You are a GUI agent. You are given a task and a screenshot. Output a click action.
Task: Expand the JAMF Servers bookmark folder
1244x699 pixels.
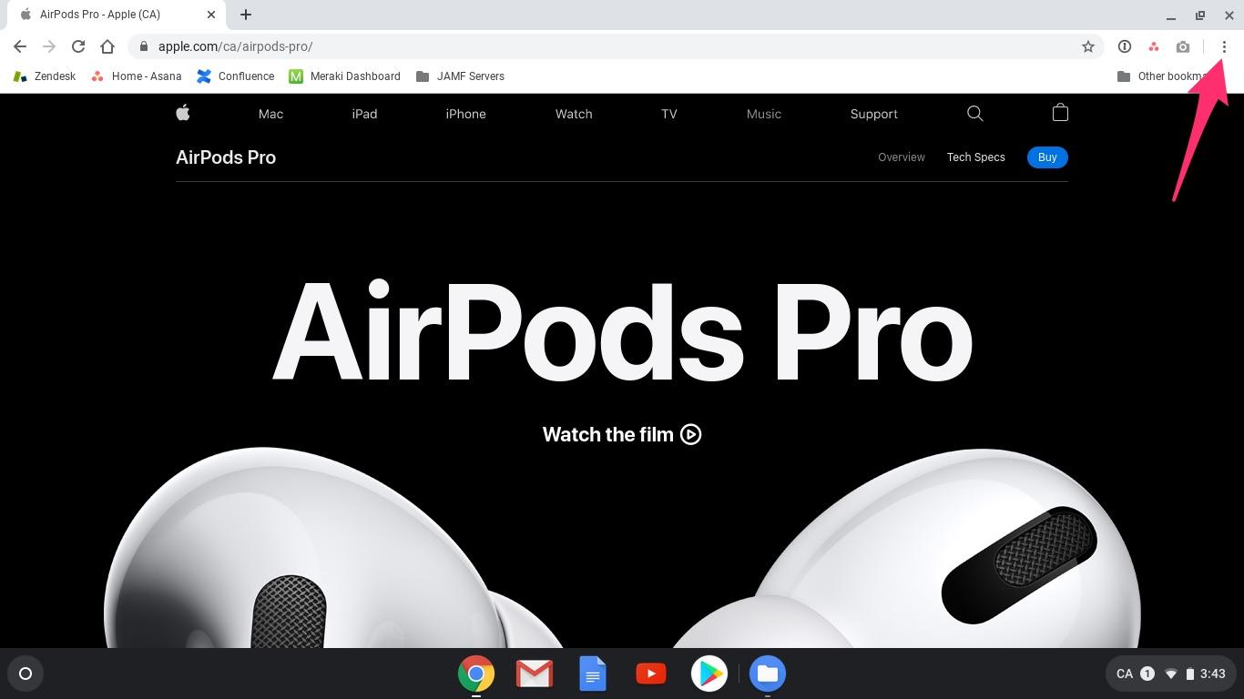coord(460,76)
